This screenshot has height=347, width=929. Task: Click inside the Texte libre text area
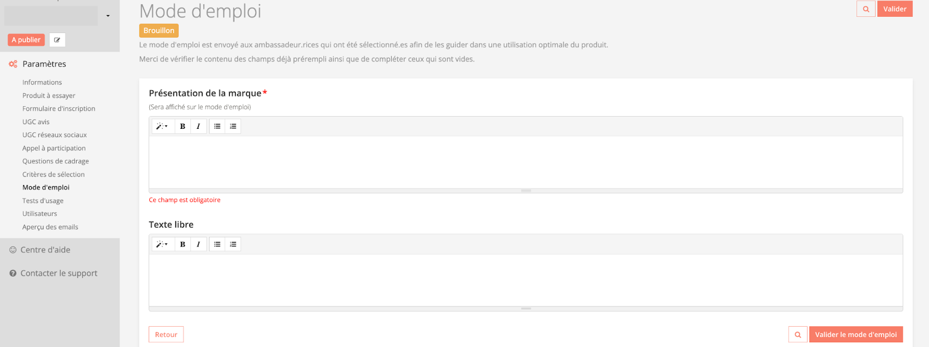click(x=525, y=280)
